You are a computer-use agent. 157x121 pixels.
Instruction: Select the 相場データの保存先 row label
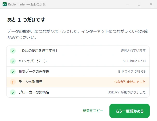pos(34,71)
